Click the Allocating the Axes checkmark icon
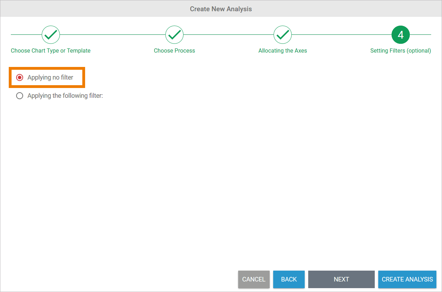The image size is (442, 292). pos(283,34)
